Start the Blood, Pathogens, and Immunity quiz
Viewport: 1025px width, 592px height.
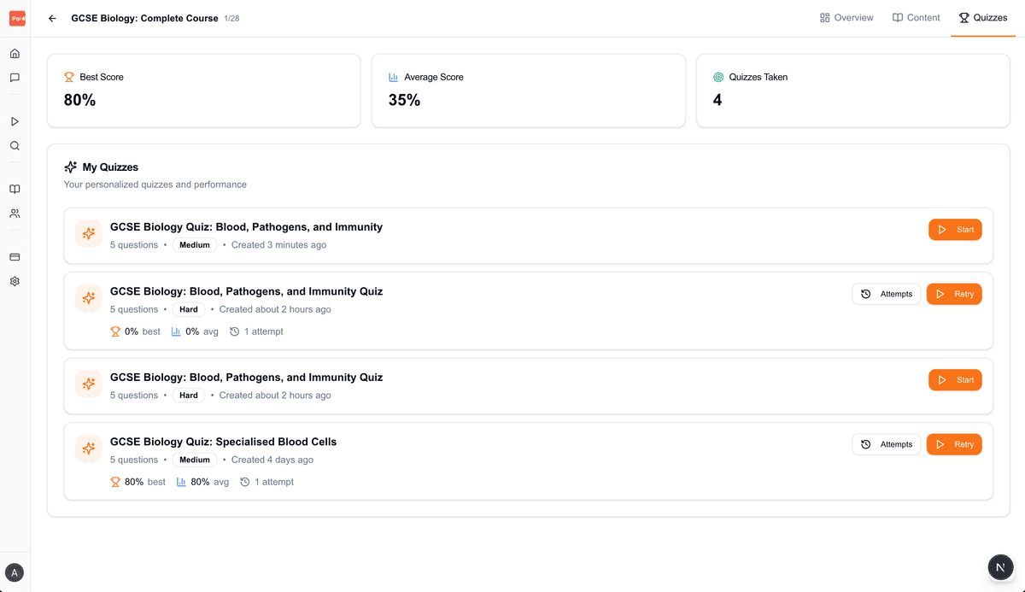pos(954,229)
